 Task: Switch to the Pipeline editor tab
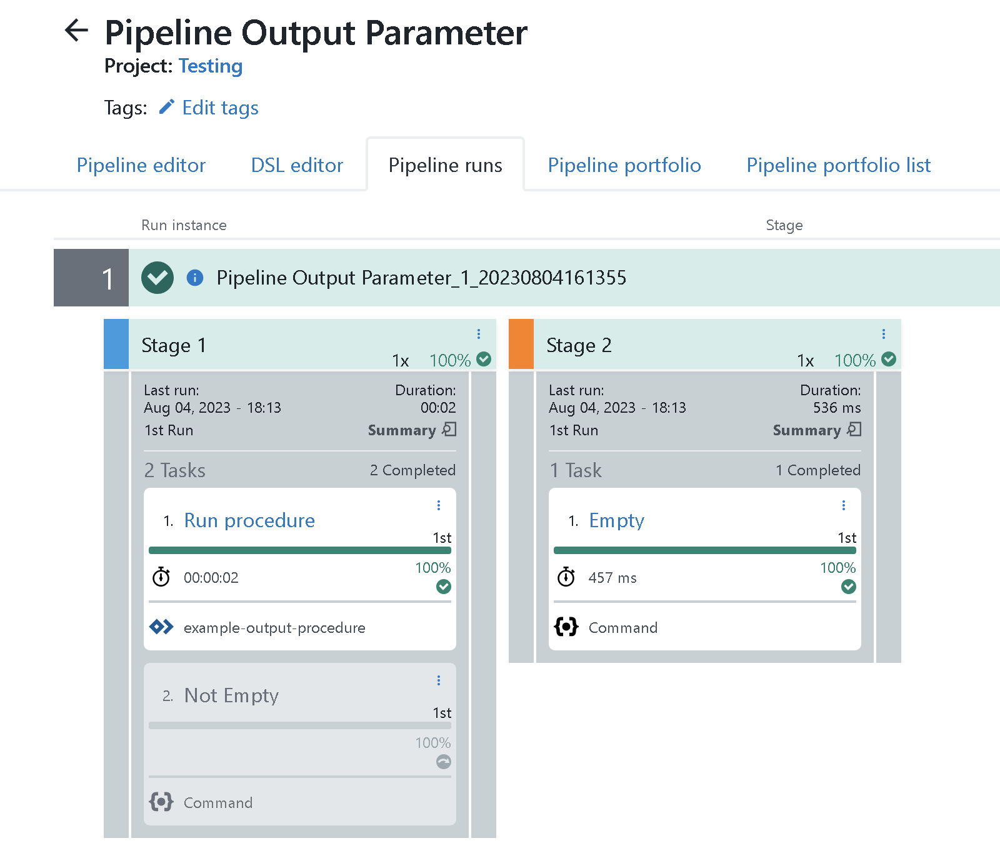tap(141, 165)
